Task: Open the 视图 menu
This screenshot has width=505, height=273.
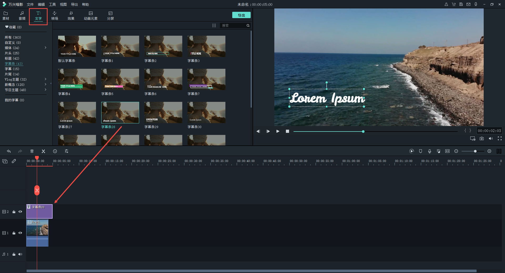Action: (63, 4)
